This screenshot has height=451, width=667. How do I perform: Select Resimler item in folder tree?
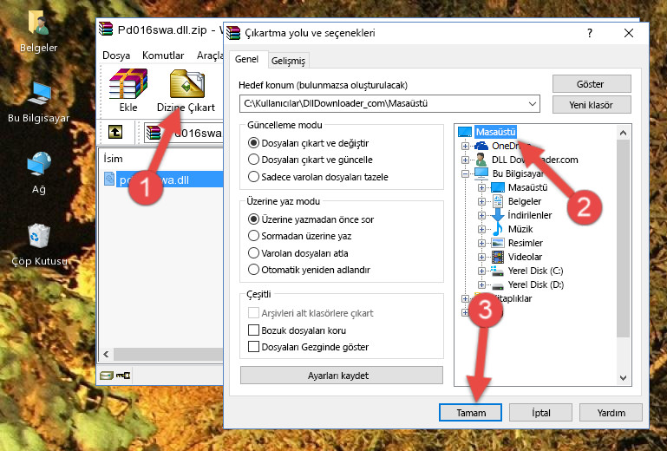point(526,243)
